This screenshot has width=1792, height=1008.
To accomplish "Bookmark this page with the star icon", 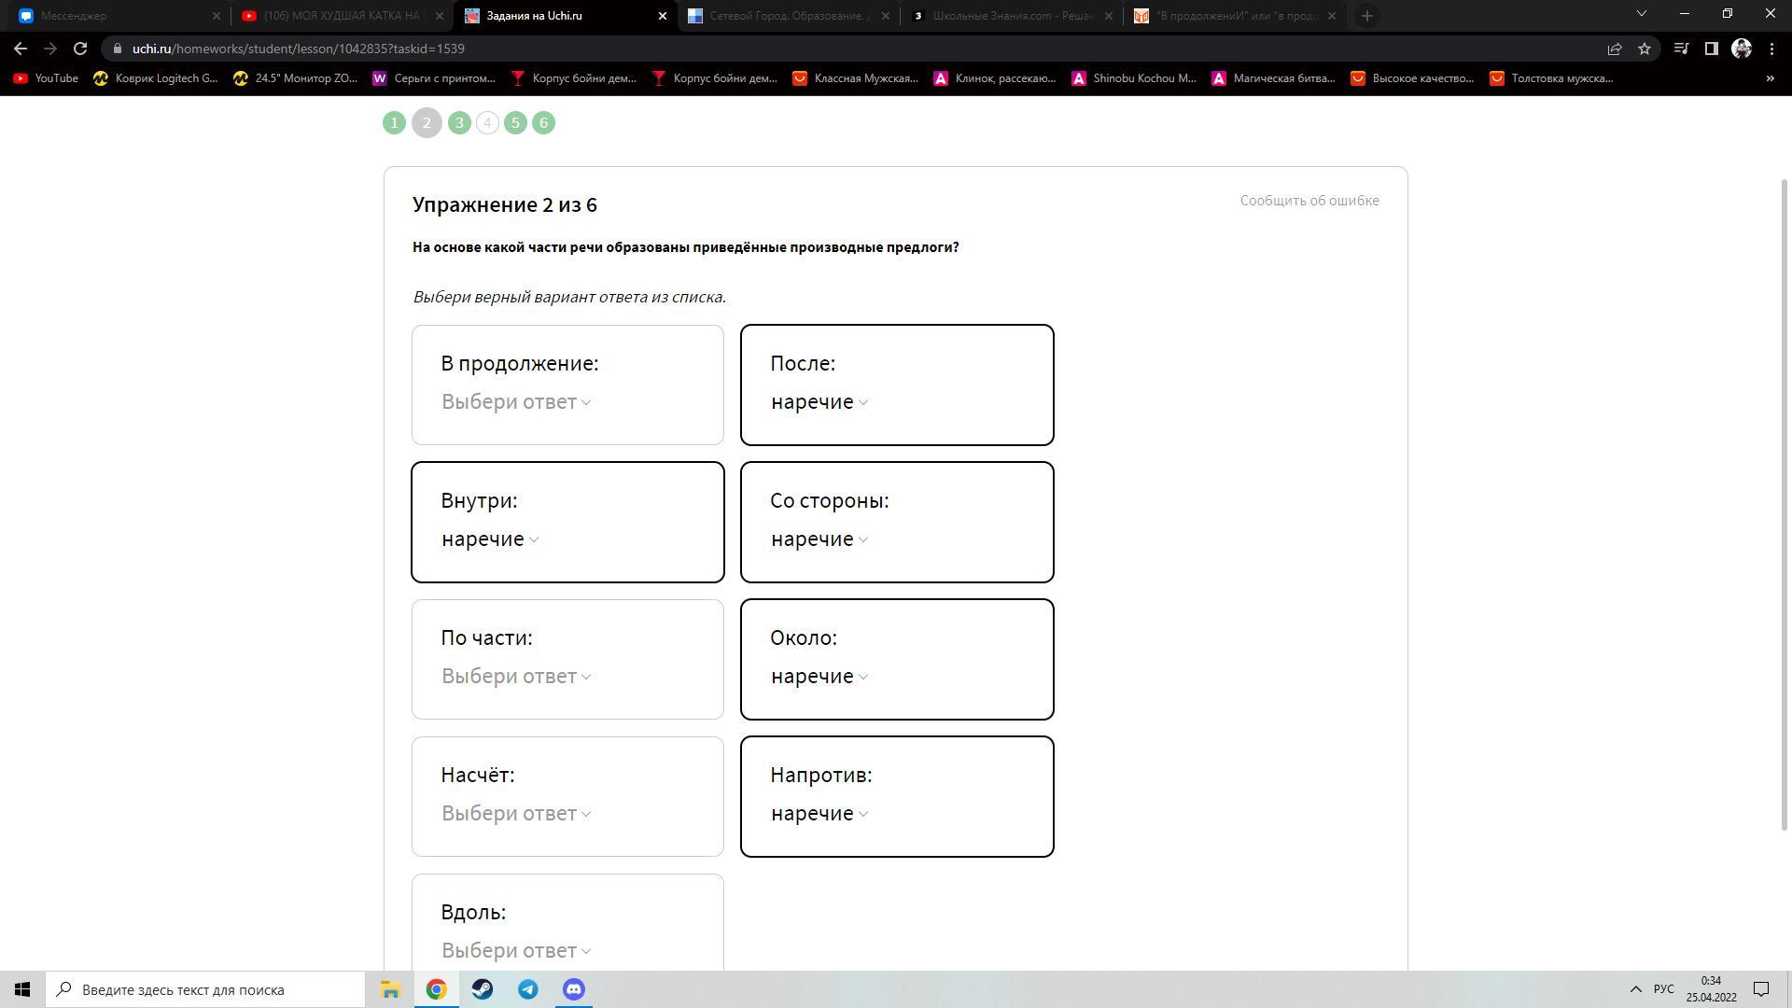I will coord(1645,49).
